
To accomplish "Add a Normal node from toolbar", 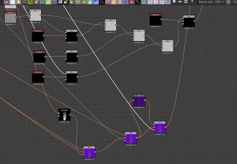I will (96, 2).
